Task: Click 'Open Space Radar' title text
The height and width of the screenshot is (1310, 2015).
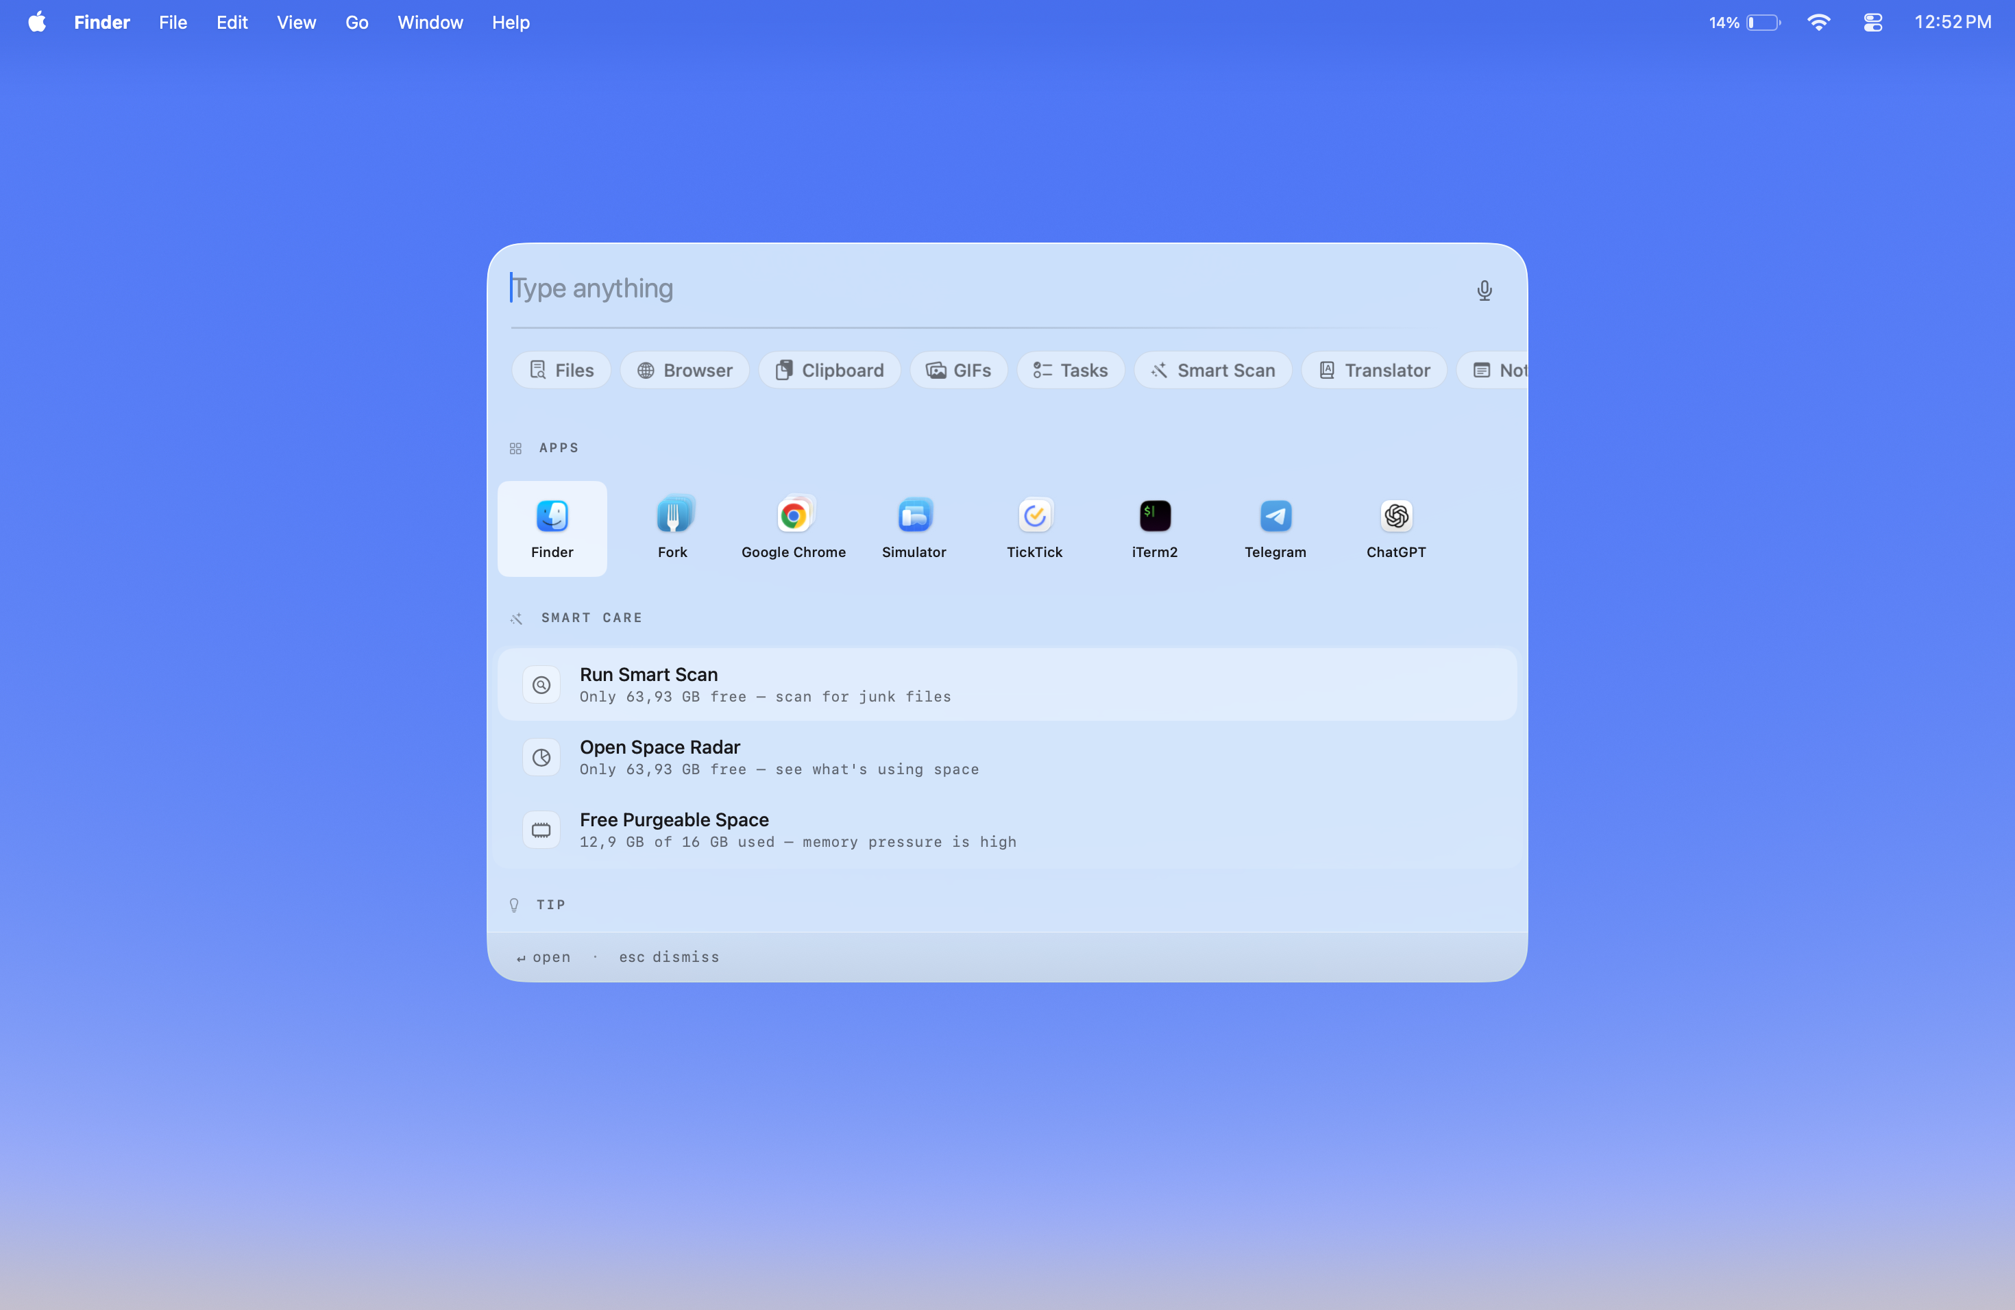Action: [659, 747]
